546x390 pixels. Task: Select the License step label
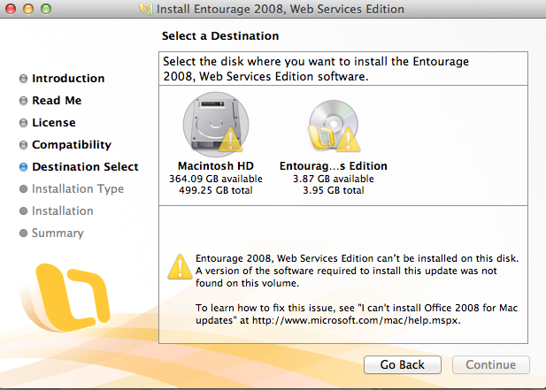point(54,122)
